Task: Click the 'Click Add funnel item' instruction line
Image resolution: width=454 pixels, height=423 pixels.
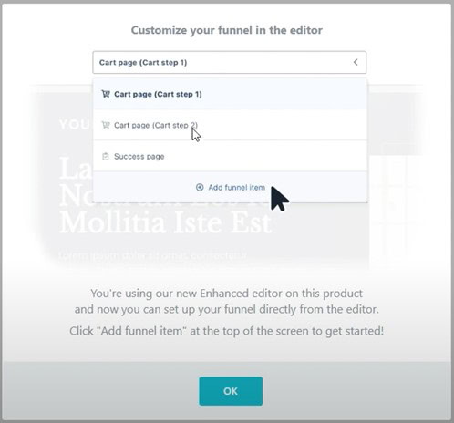Action: click(x=226, y=331)
